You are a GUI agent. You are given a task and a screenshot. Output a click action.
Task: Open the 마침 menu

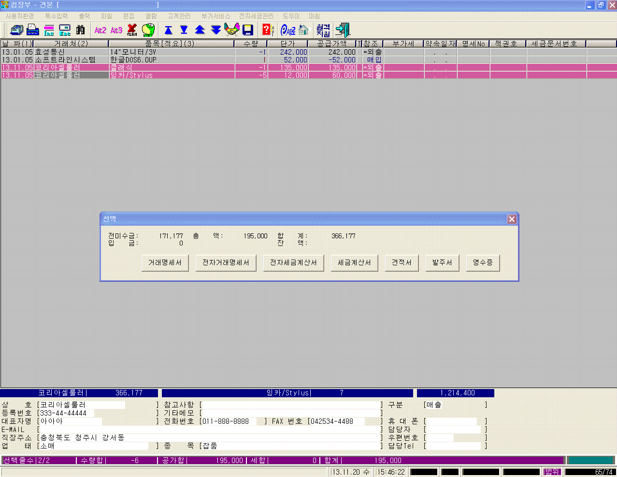[314, 16]
